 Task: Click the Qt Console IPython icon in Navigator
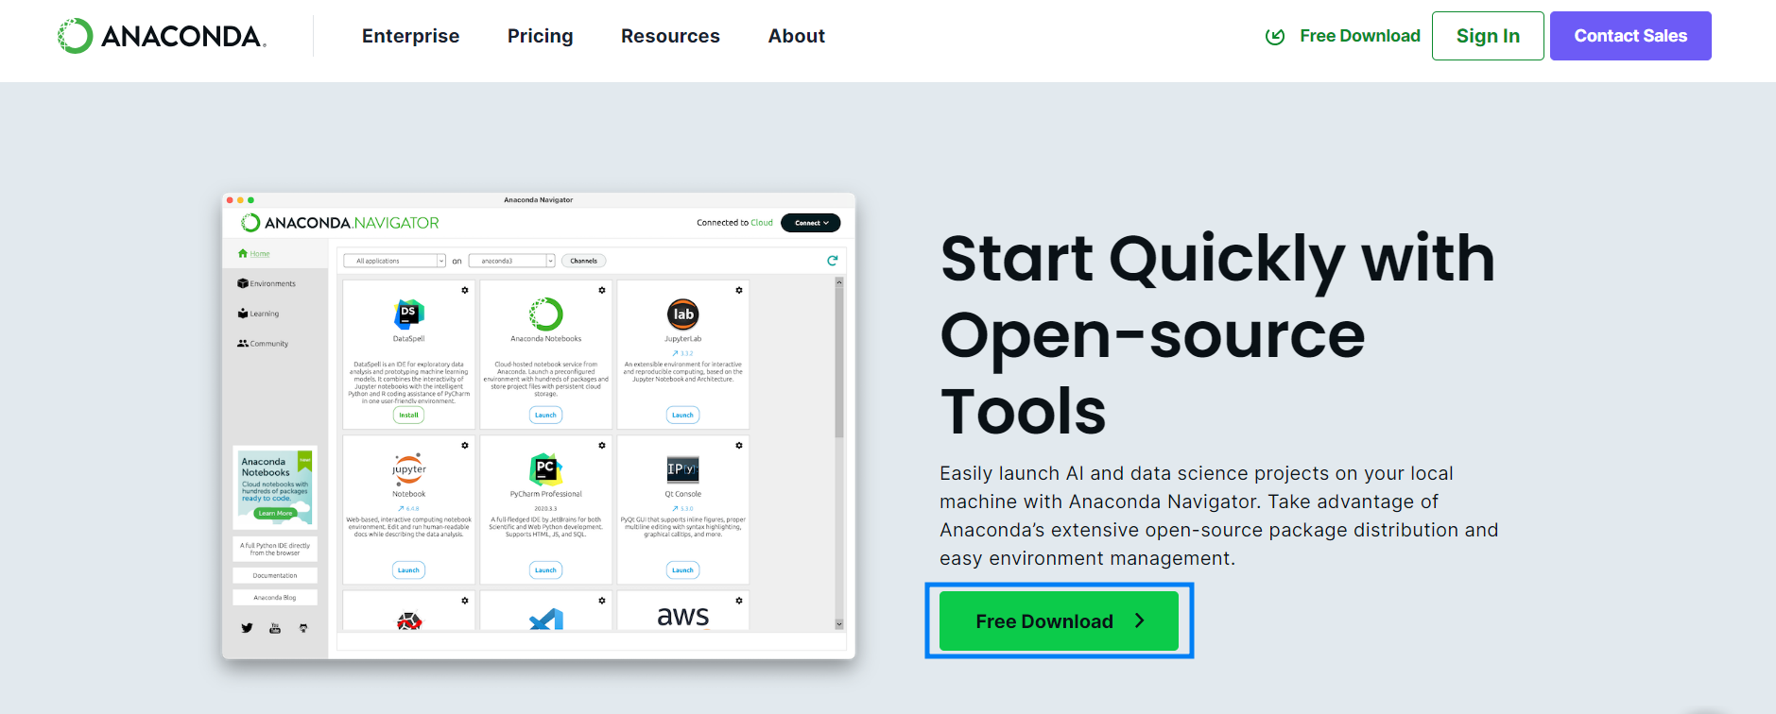click(x=682, y=468)
